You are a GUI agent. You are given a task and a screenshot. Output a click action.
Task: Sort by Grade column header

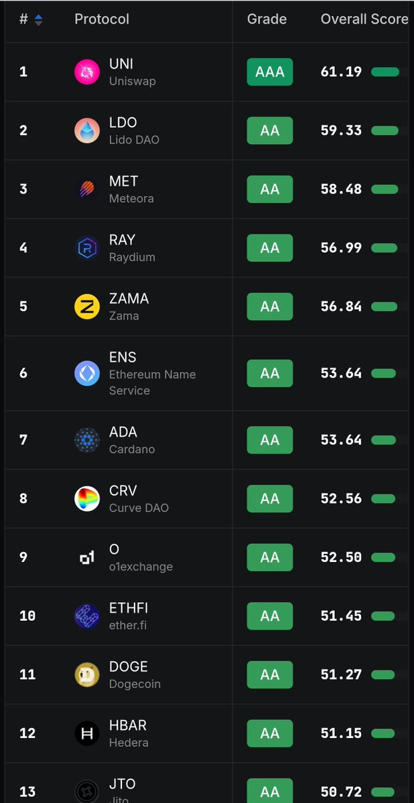tap(267, 19)
